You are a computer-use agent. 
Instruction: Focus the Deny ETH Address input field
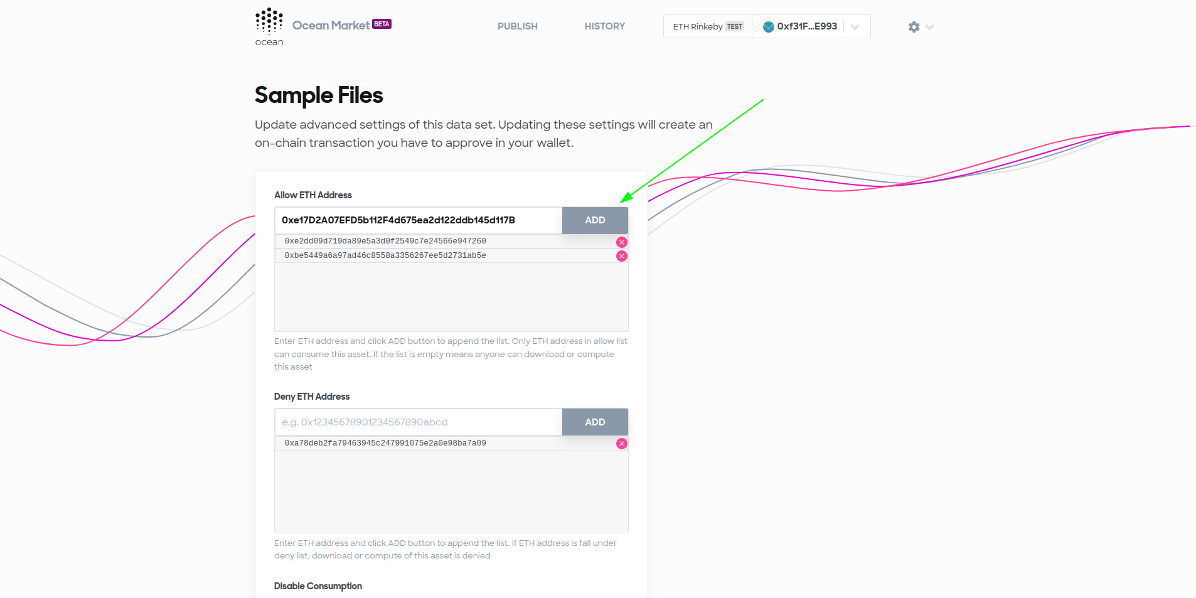click(419, 422)
